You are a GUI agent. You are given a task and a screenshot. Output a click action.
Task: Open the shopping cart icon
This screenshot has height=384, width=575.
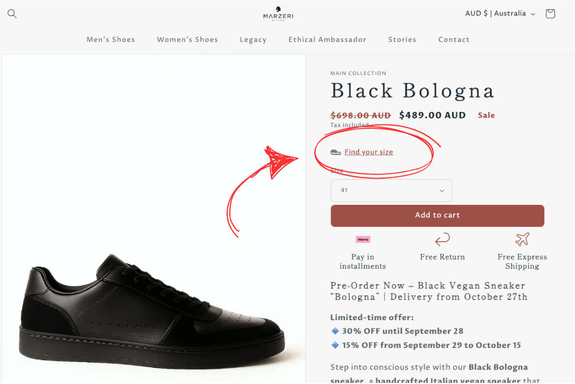[x=550, y=13]
